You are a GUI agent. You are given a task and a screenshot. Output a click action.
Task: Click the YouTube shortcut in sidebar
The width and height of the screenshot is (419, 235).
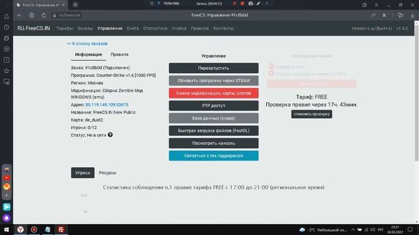tap(7, 178)
